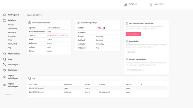Image resolution: width=193 pixels, height=108 pixels.
Task: Click the Annuller transaktionen X icon
Action: (127, 59)
